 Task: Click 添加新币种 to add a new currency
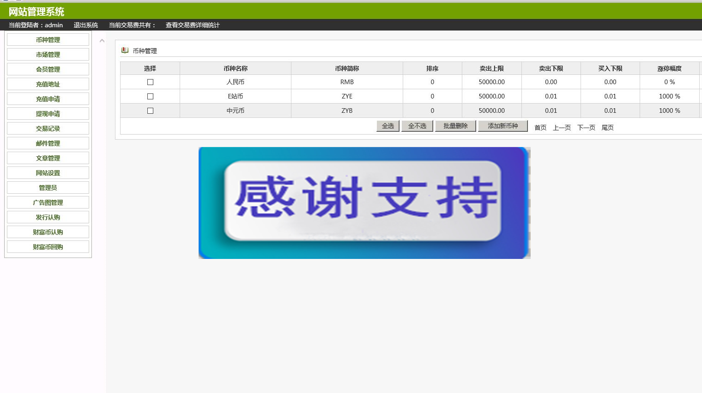(x=502, y=126)
